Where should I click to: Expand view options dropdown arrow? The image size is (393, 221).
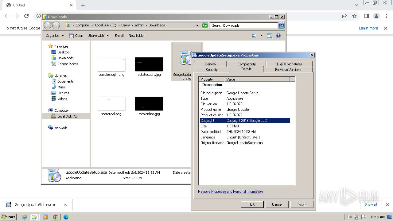click(x=261, y=36)
